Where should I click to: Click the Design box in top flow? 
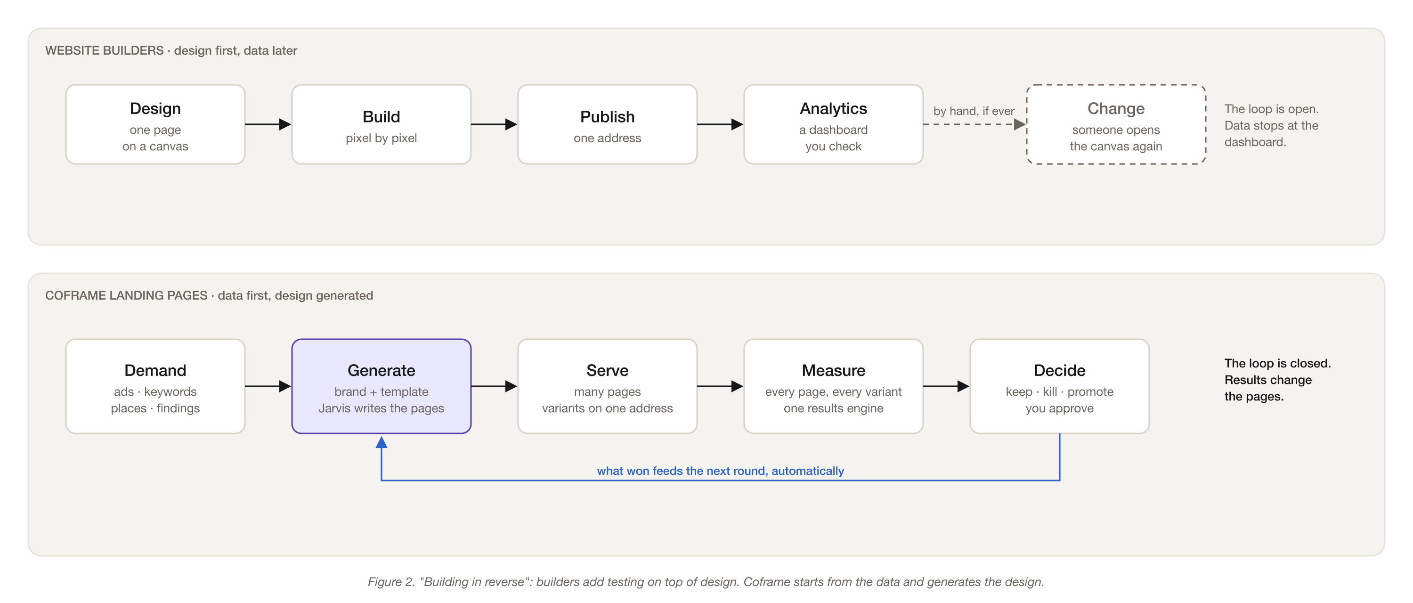(155, 124)
